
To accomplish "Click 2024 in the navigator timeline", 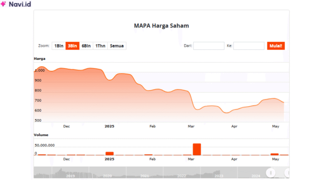I will click(256, 176).
